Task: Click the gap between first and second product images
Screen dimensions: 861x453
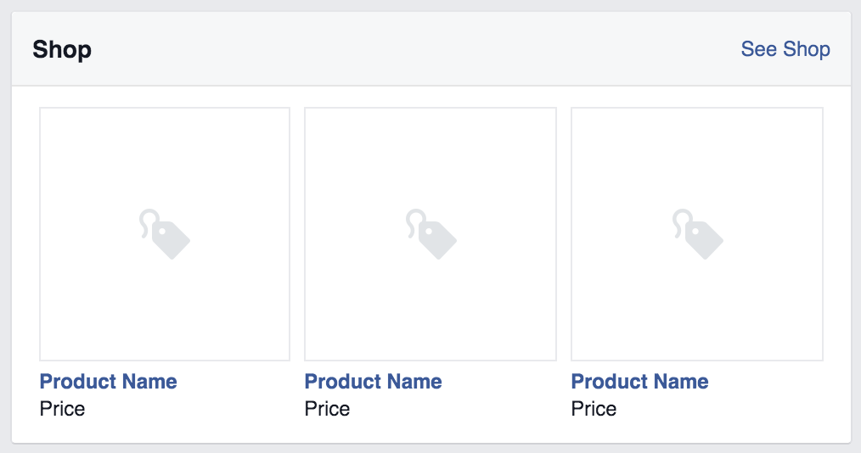Action: (x=297, y=234)
